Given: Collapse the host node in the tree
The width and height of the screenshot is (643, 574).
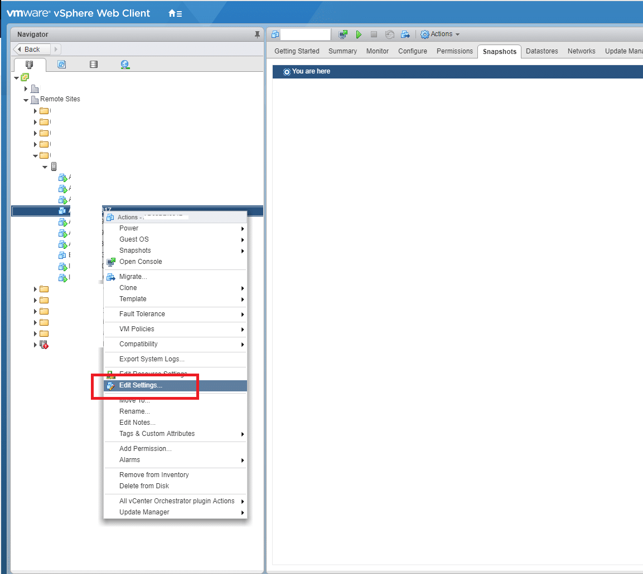Looking at the screenshot, I should [45, 166].
